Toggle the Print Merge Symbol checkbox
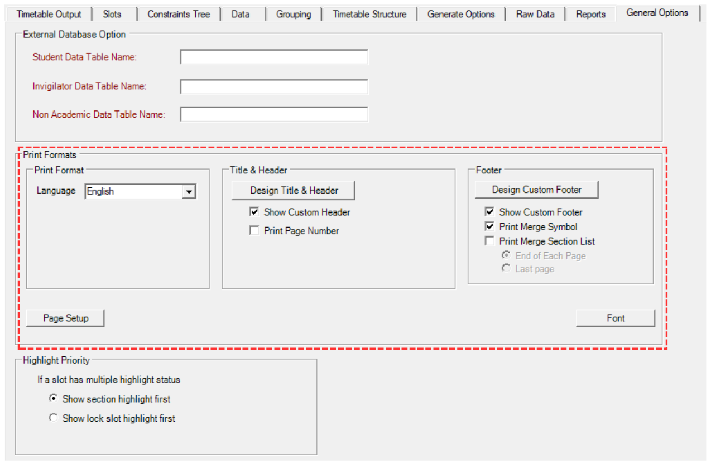711x464 pixels. (490, 227)
